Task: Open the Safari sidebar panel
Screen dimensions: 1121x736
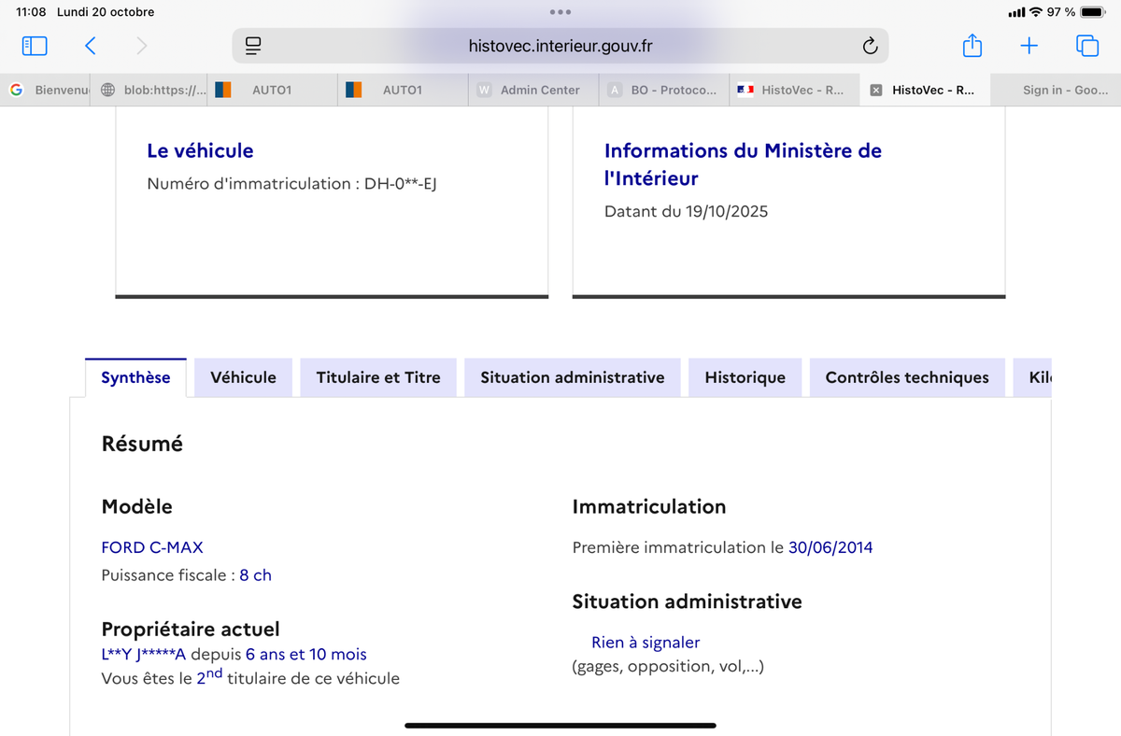Action: [x=35, y=46]
